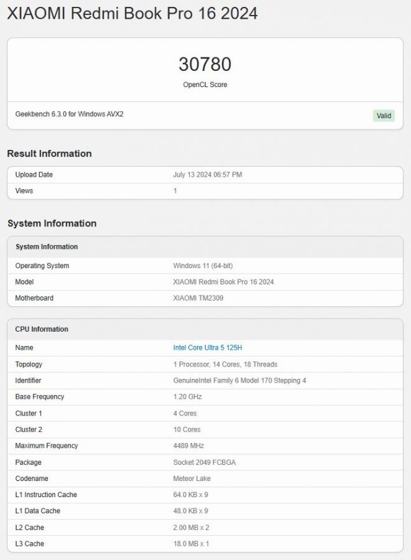Click the Operating System label

tap(42, 266)
